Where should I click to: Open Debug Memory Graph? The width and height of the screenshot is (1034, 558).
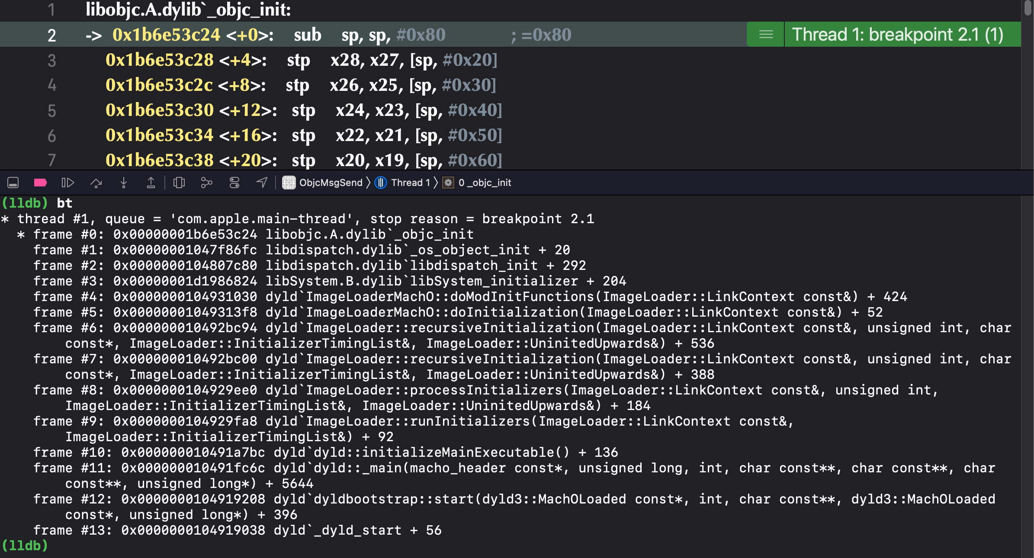(x=206, y=183)
